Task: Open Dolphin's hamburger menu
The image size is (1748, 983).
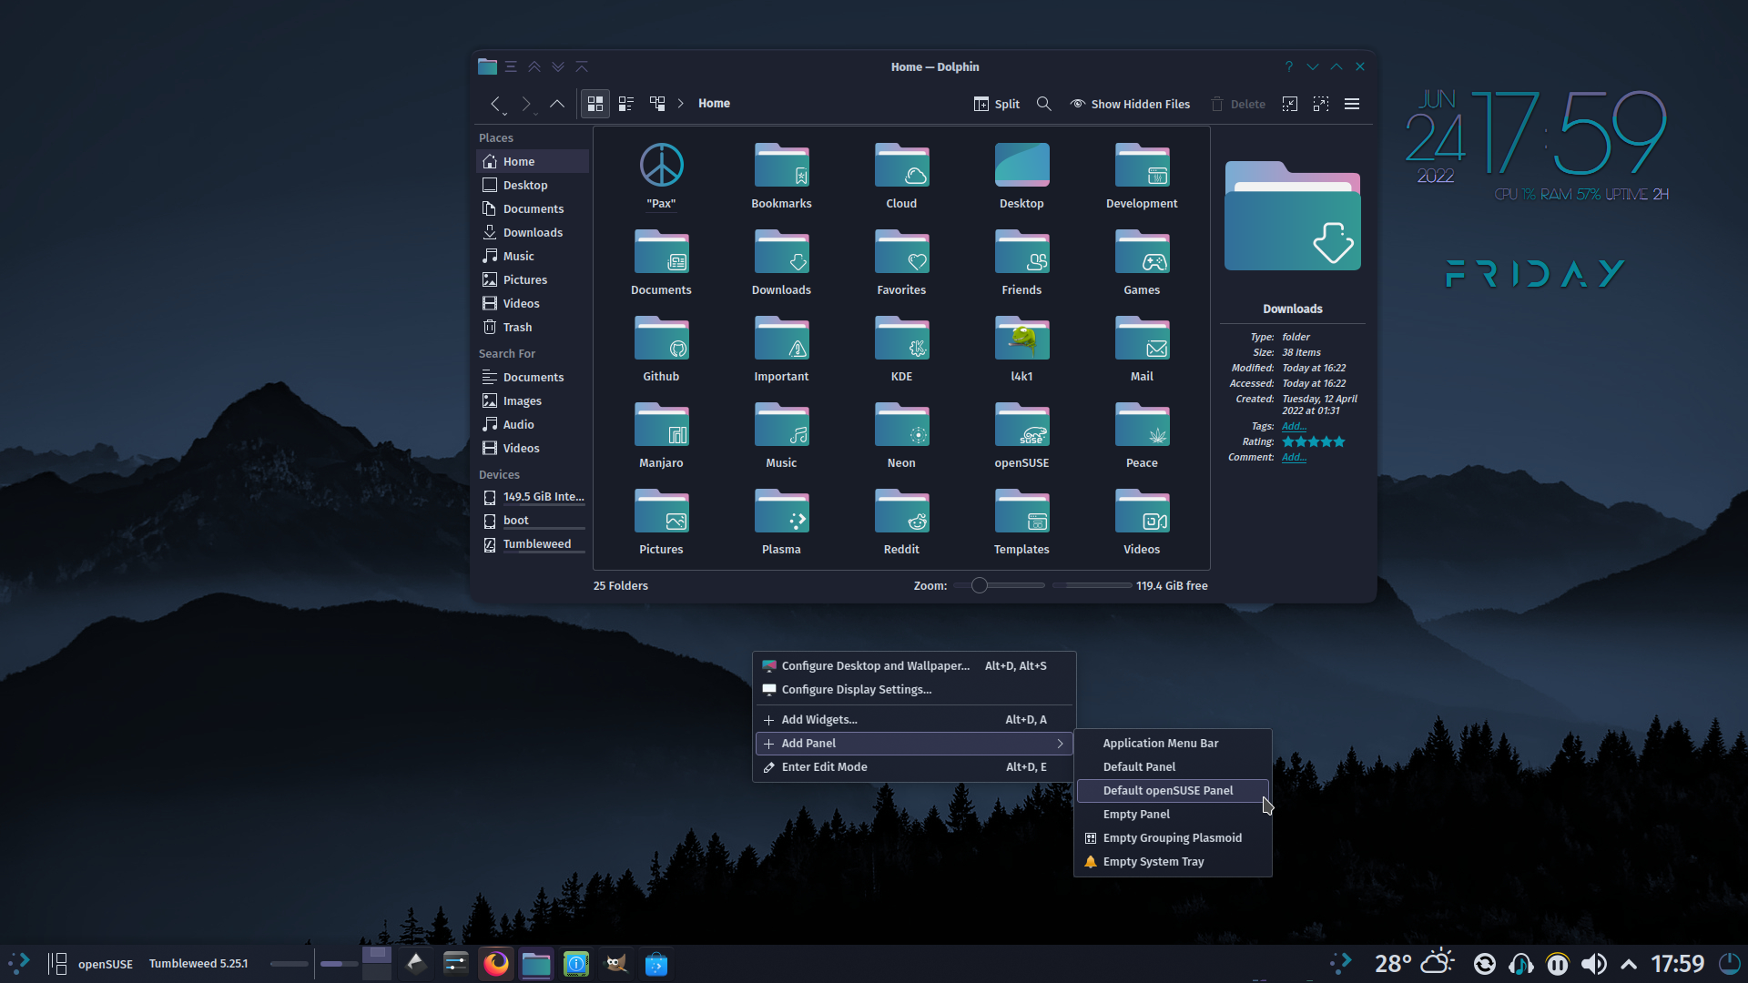Action: point(1352,104)
